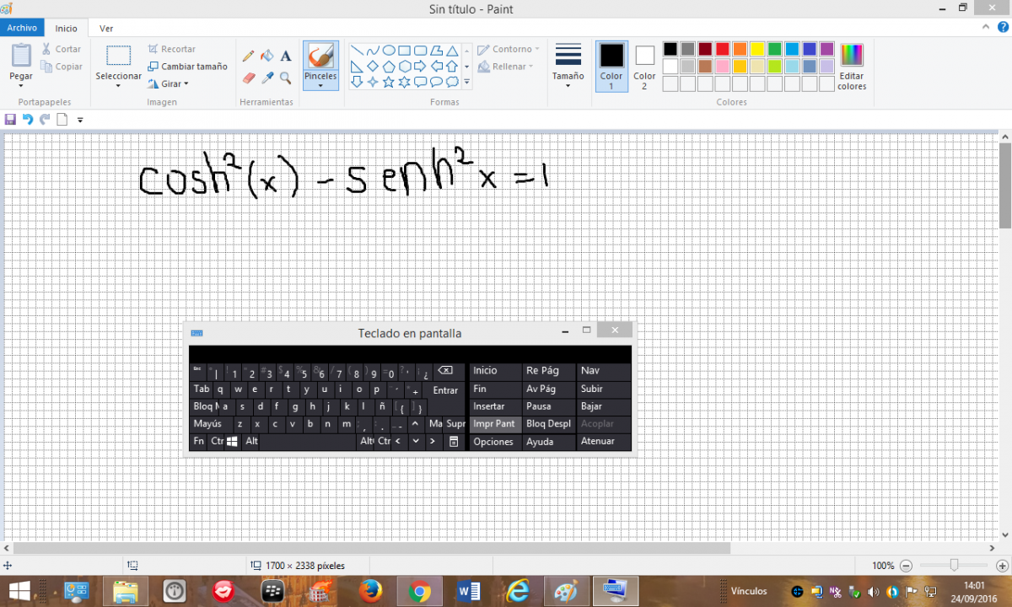Select the Magnifier tool
This screenshot has height=607, width=1012.
[286, 78]
